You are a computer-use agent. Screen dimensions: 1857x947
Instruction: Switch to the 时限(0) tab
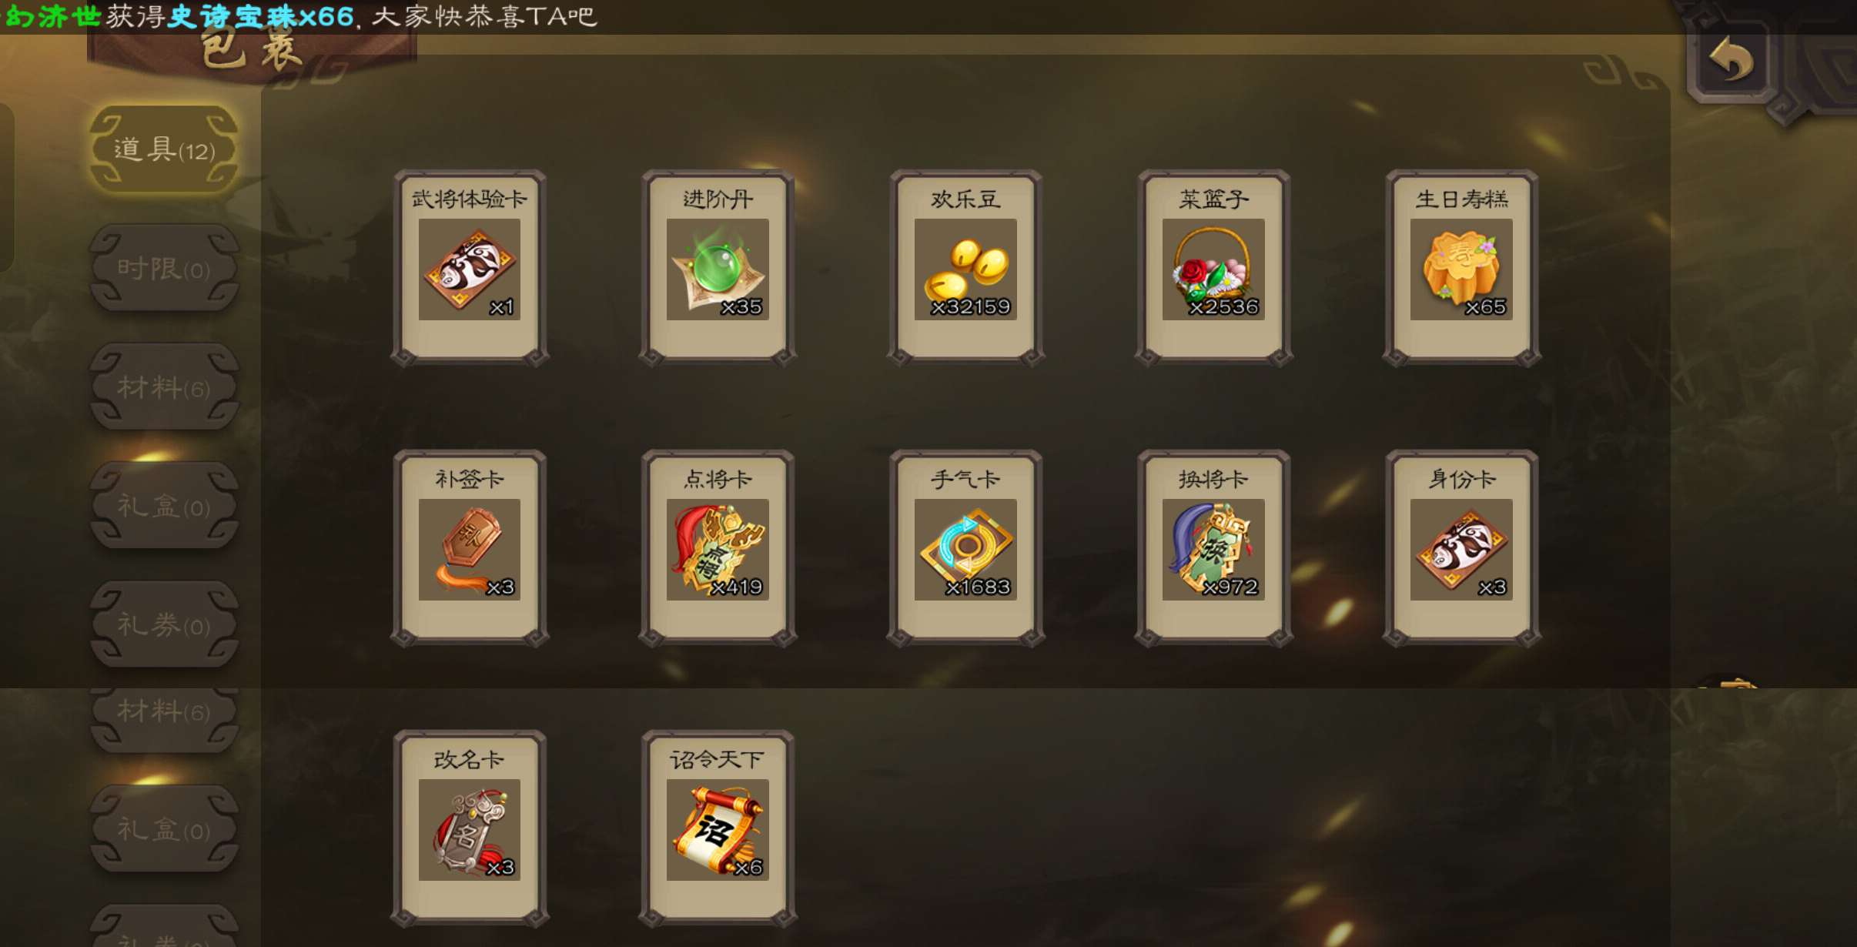click(x=164, y=269)
